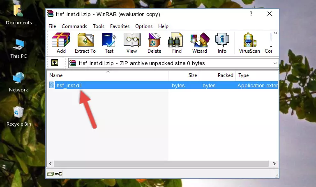Close the WinRAR window
Image resolution: width=316 pixels, height=187 pixels.
tap(270, 14)
